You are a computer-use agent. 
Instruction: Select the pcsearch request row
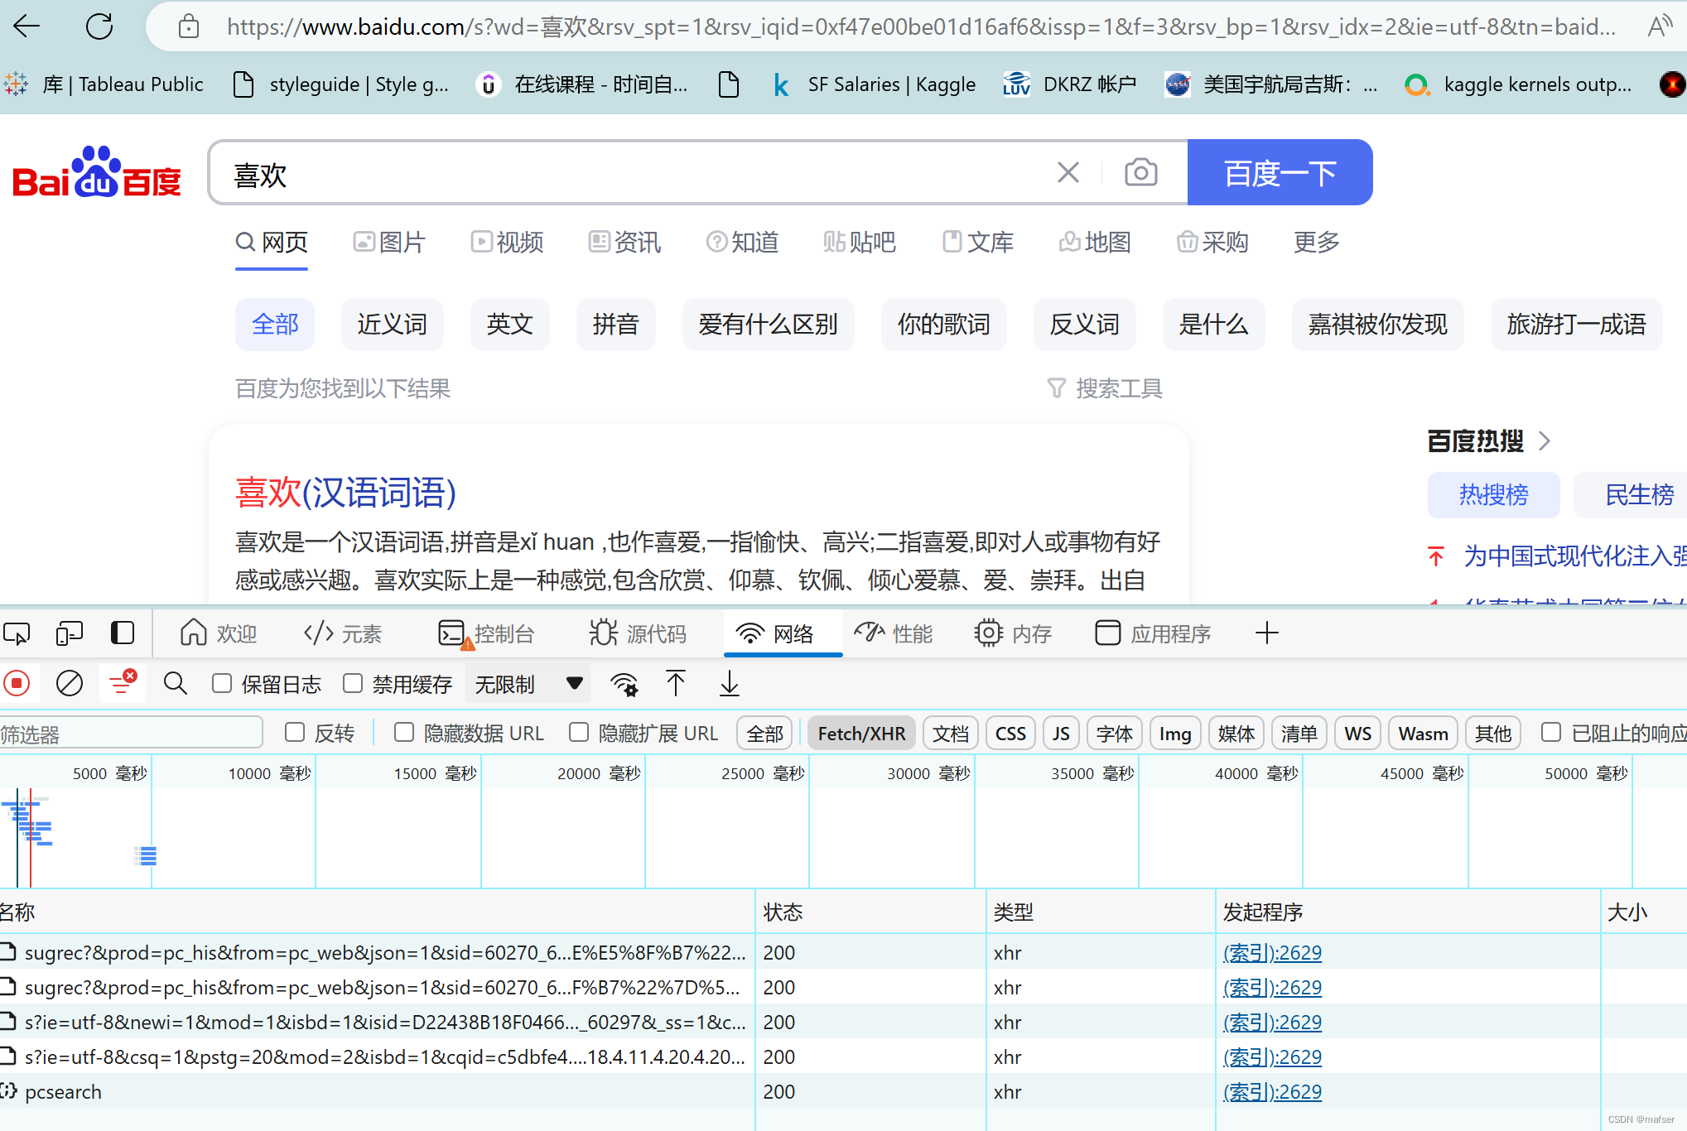point(843,1091)
